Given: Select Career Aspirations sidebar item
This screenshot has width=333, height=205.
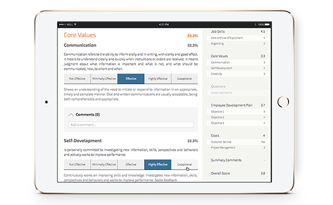Looking at the screenshot, I should click(238, 93).
